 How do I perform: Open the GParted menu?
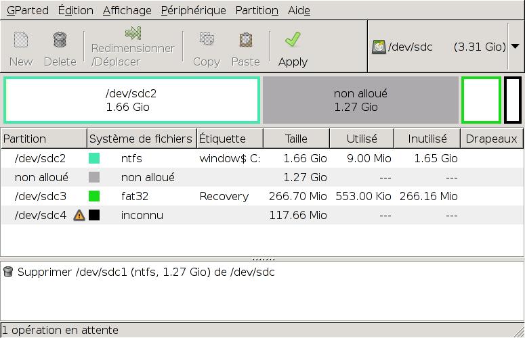pyautogui.click(x=28, y=10)
